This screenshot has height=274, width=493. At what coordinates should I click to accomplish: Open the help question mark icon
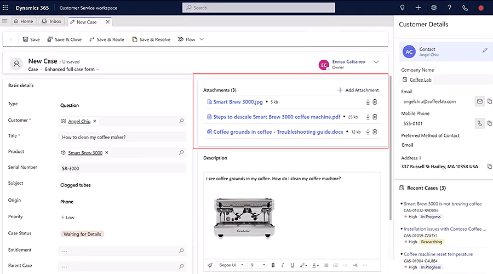pyautogui.click(x=449, y=8)
